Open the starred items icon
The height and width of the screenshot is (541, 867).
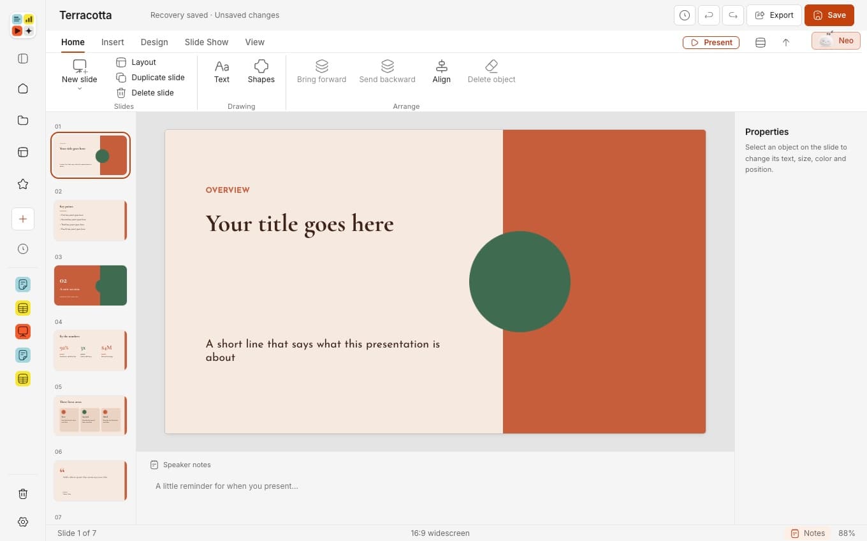pos(23,184)
